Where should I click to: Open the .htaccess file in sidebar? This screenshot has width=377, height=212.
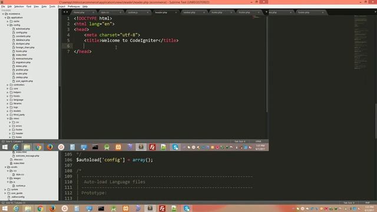tap(18, 160)
